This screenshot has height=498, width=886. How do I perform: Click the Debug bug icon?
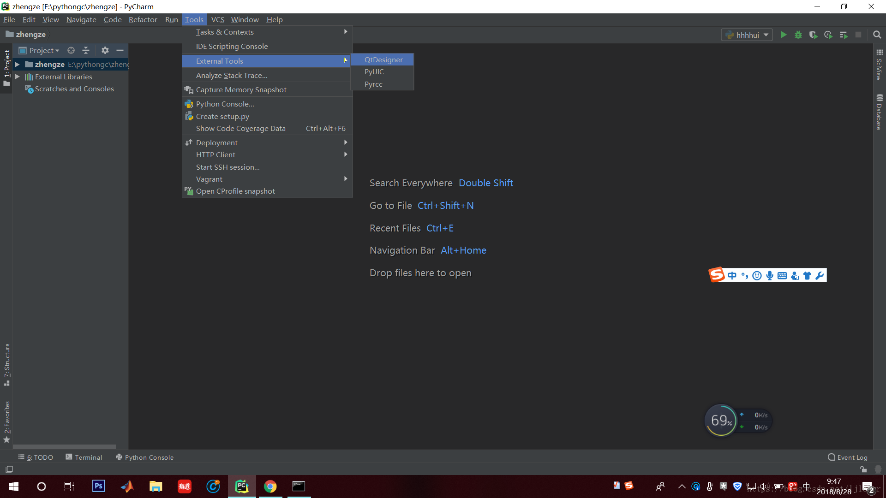coord(798,35)
